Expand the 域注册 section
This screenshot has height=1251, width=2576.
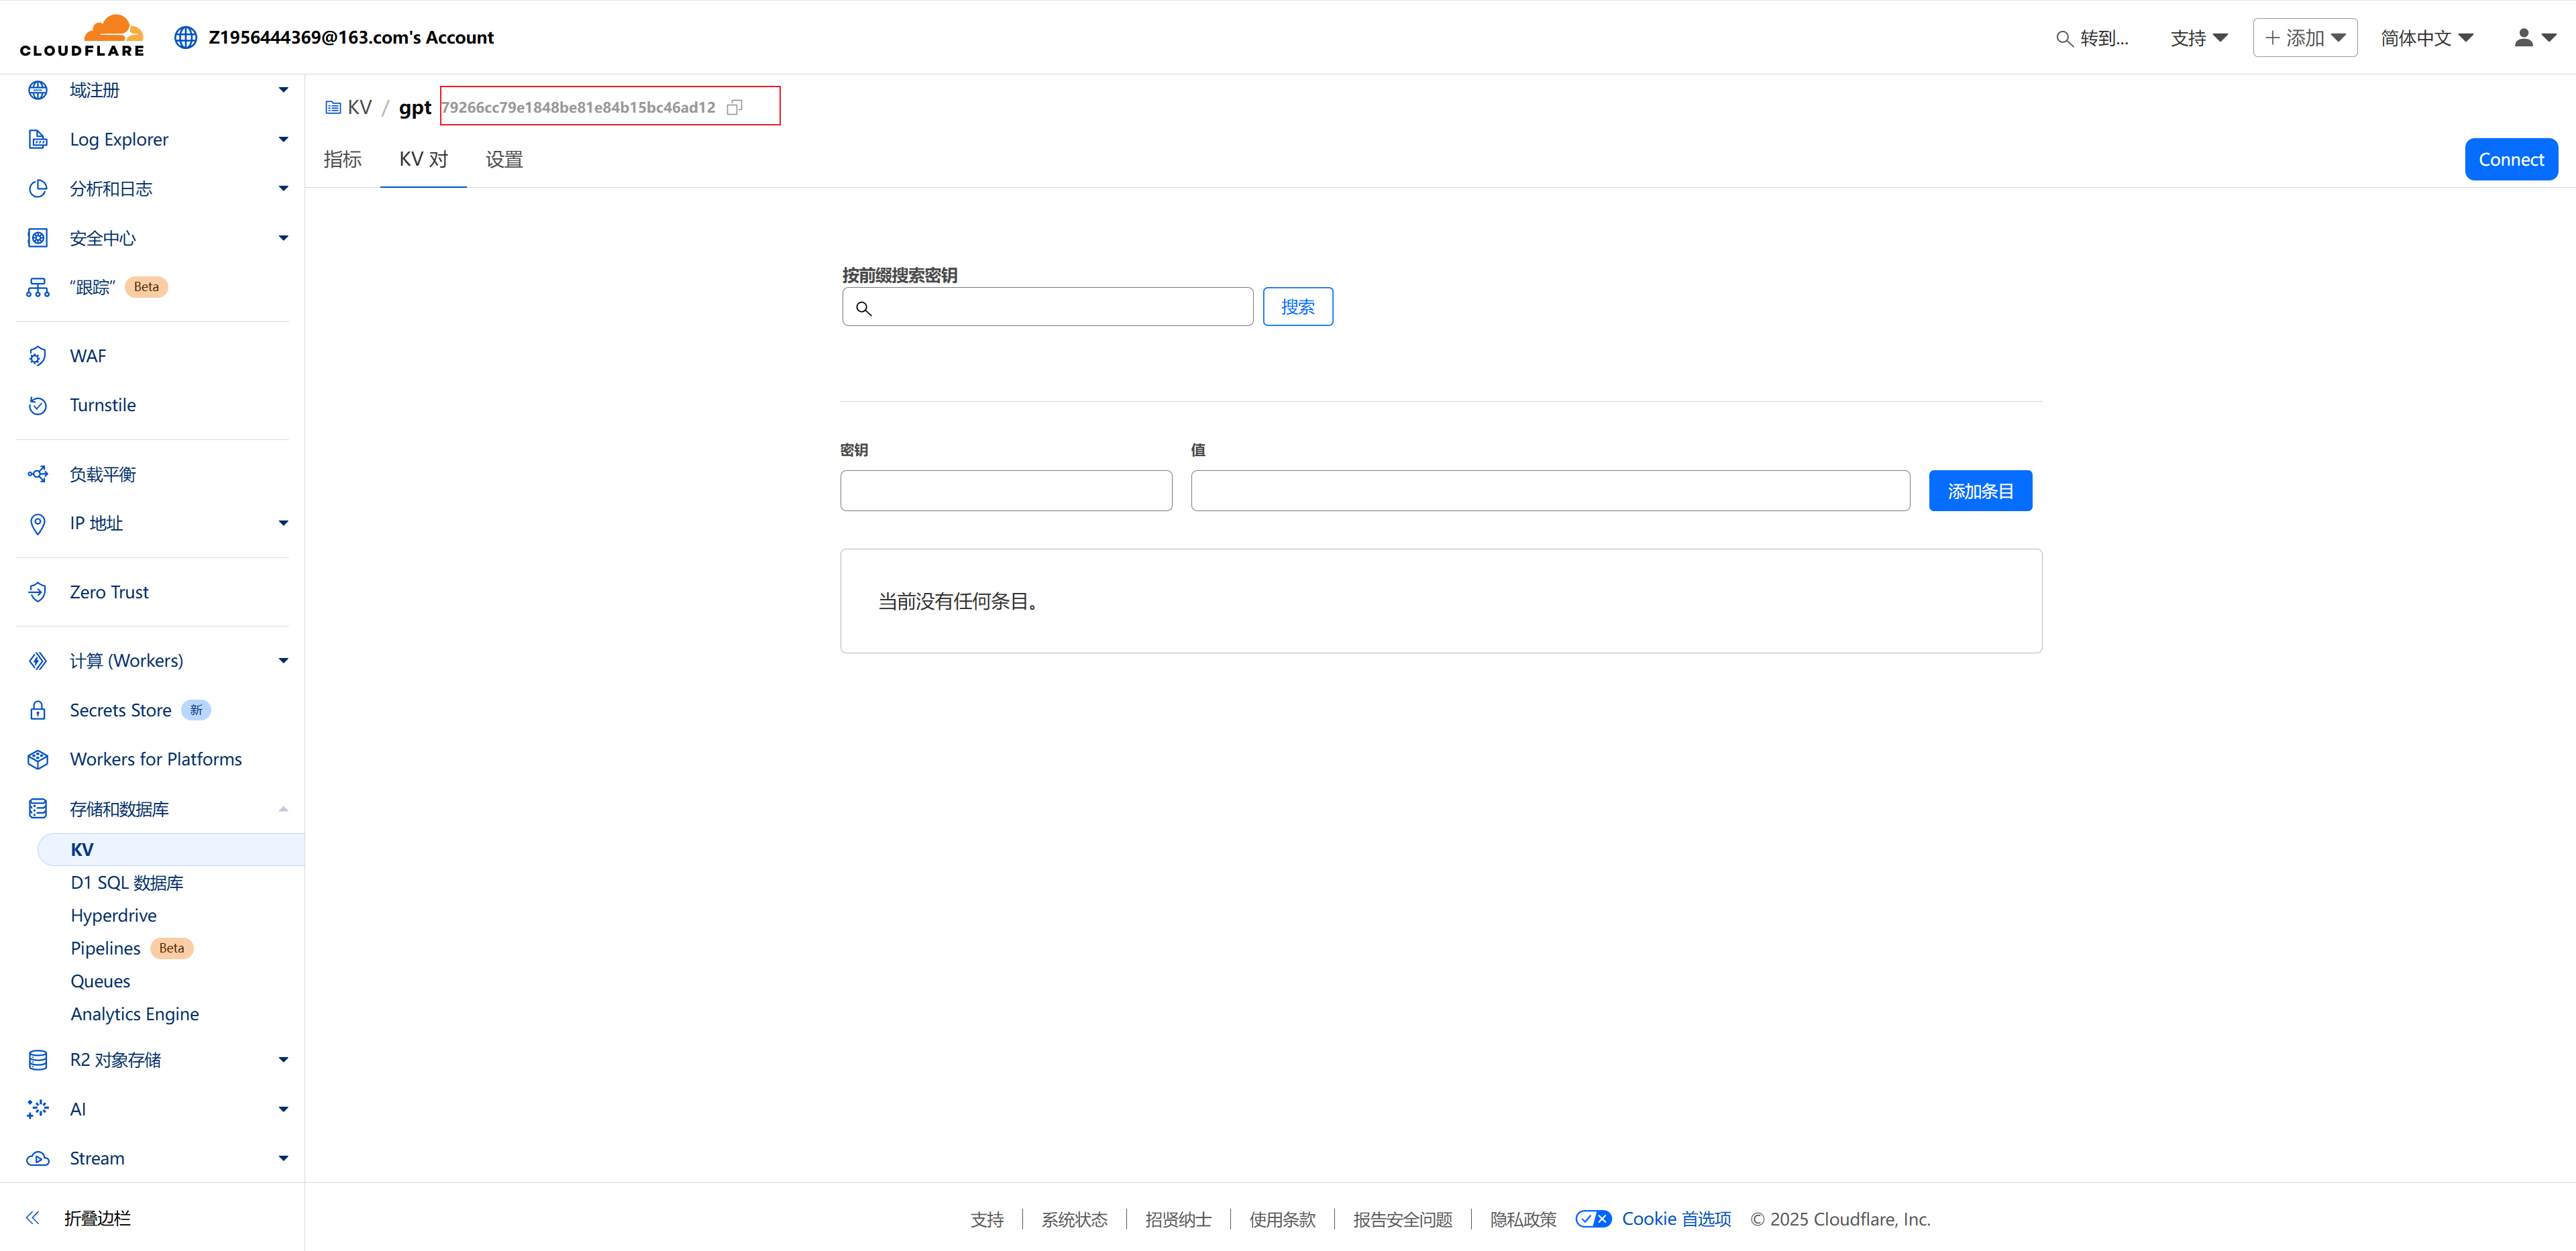click(x=283, y=90)
